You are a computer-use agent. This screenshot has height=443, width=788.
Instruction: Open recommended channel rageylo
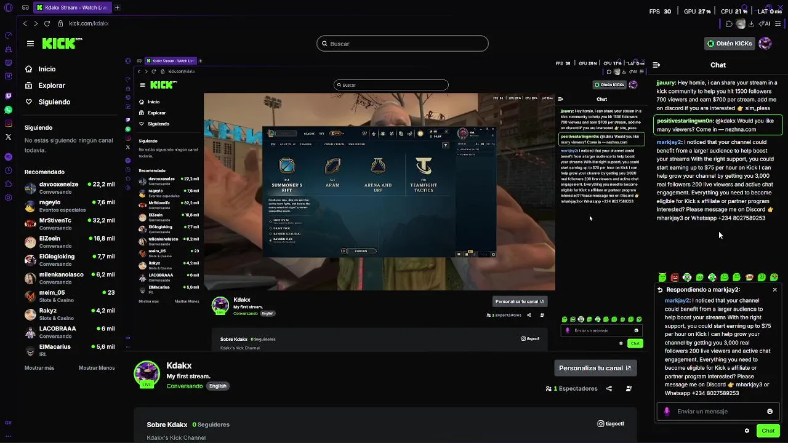pos(70,206)
